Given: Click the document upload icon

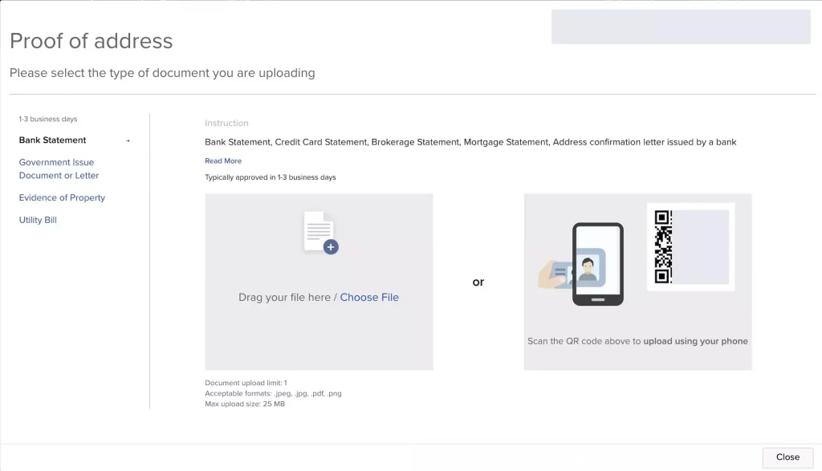Looking at the screenshot, I should [319, 232].
